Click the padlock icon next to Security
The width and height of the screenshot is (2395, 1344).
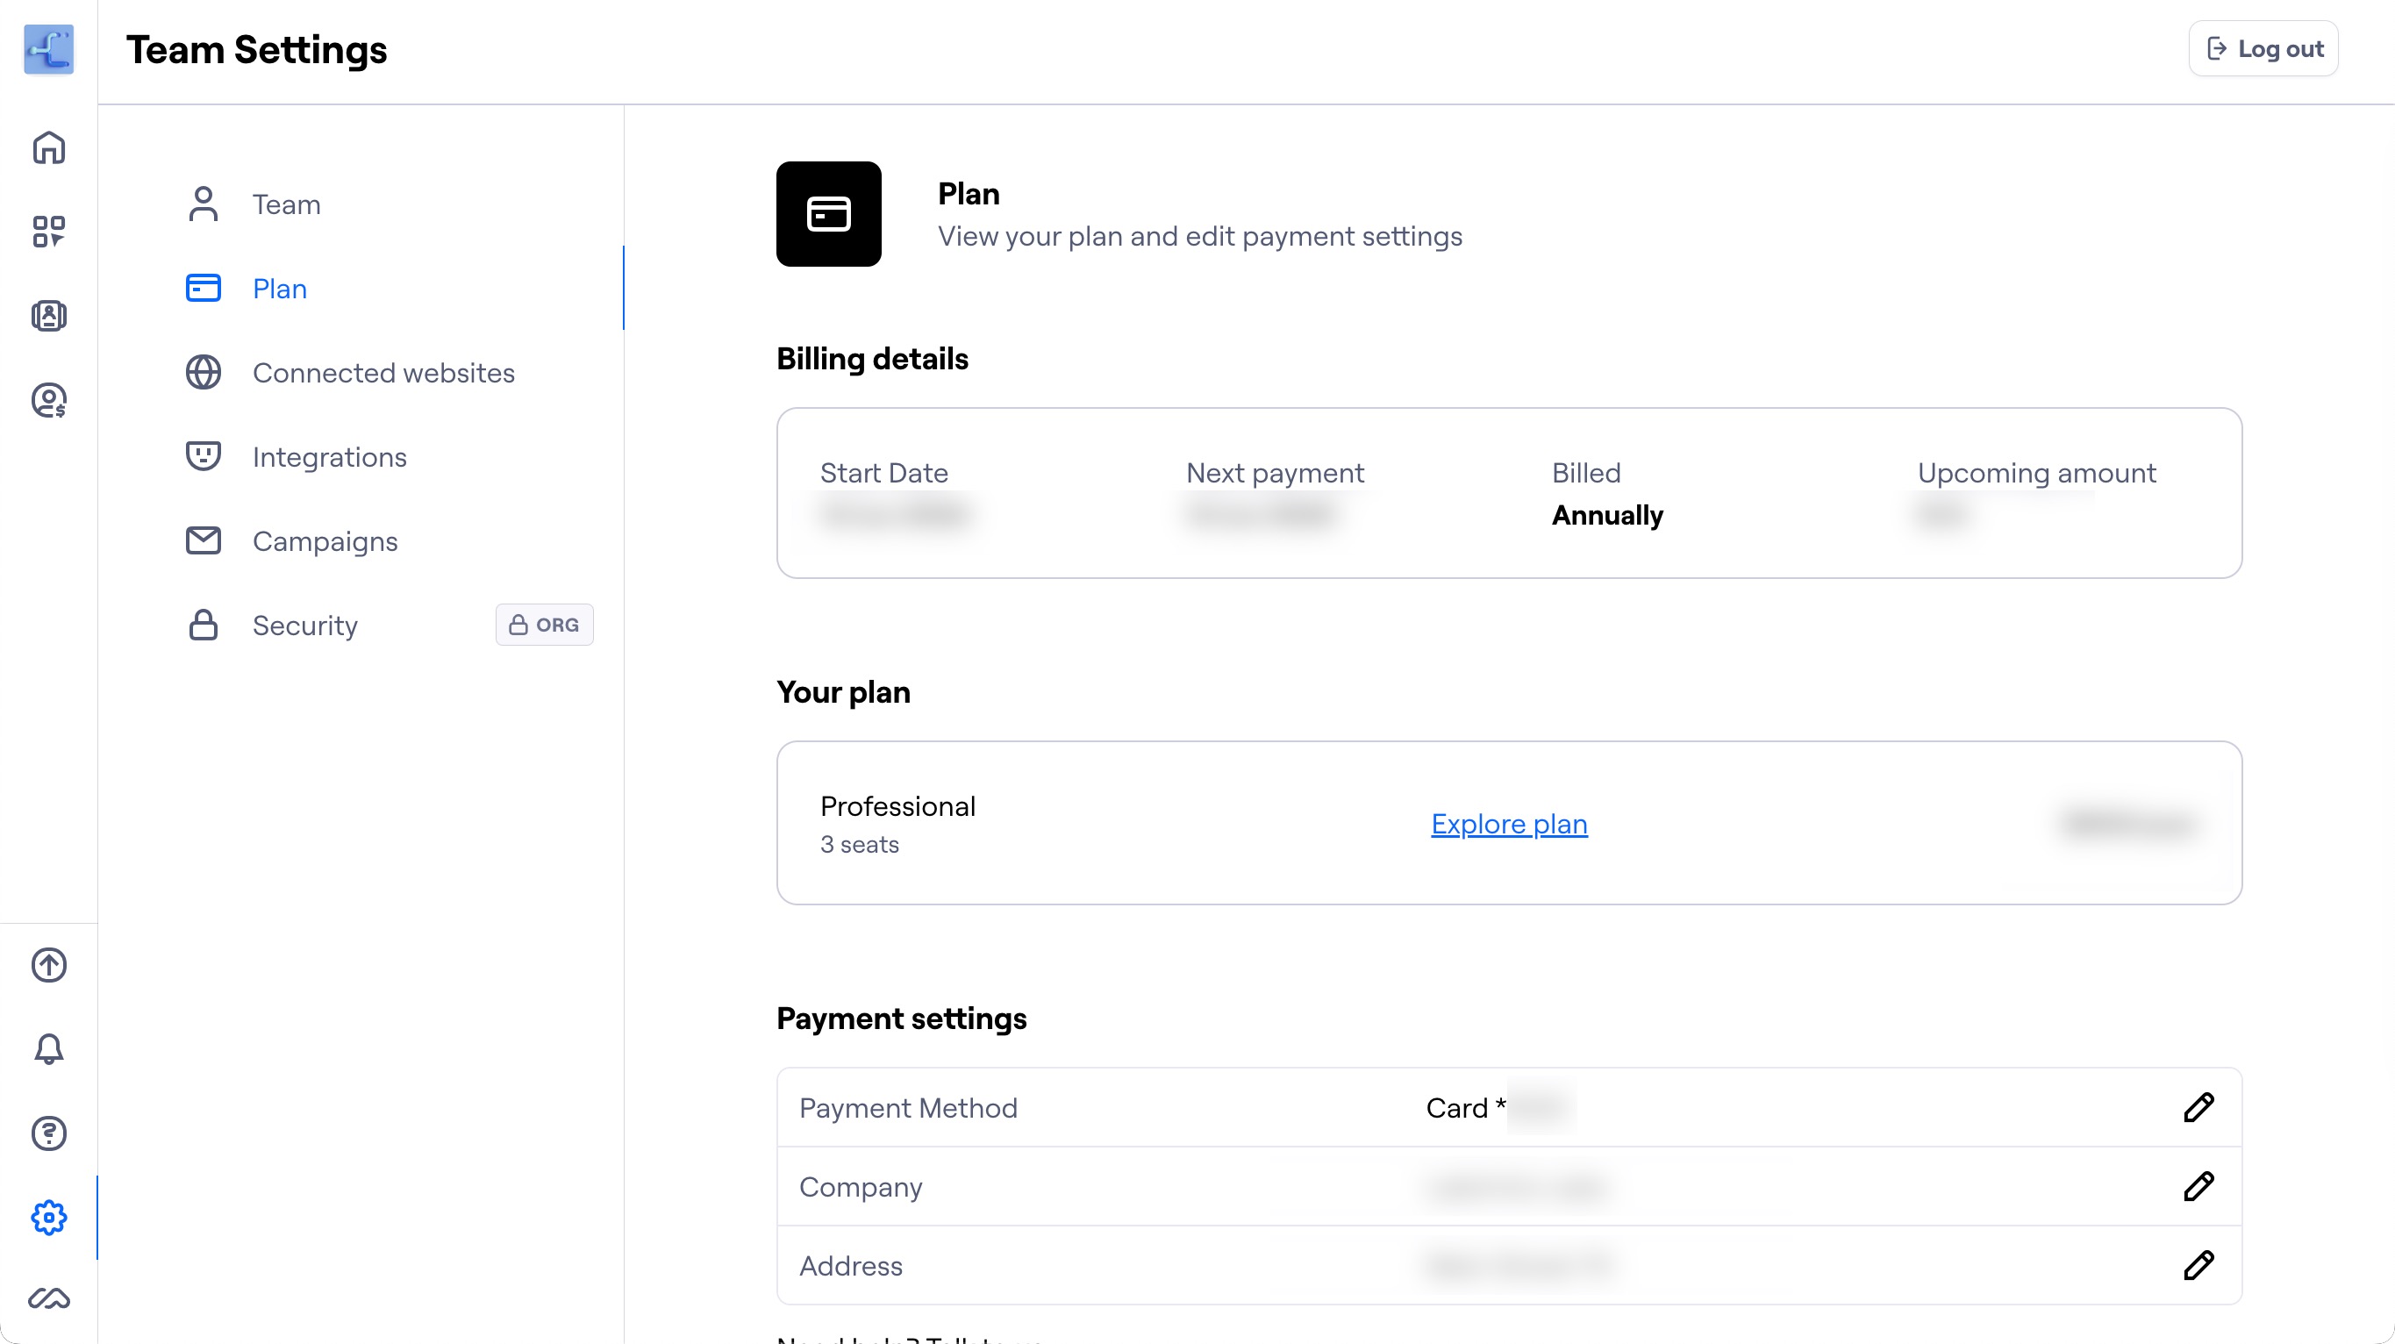coord(203,625)
